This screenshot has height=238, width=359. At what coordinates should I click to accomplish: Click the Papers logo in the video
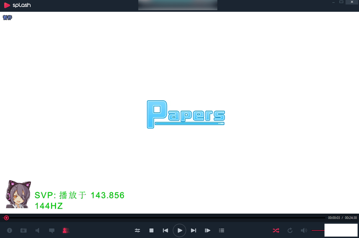186,114
